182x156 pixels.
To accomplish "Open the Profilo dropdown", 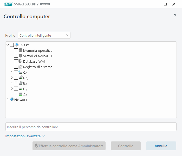I will (x=44, y=35).
